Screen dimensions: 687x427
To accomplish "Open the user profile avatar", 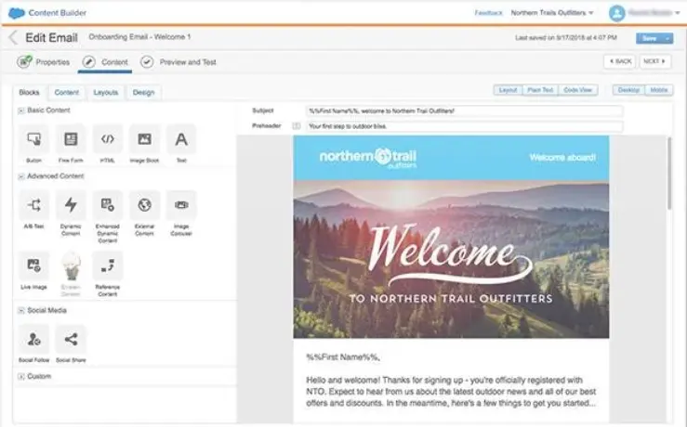I will click(x=616, y=13).
